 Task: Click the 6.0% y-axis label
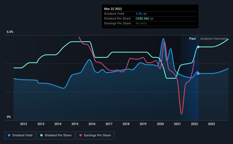10,32
